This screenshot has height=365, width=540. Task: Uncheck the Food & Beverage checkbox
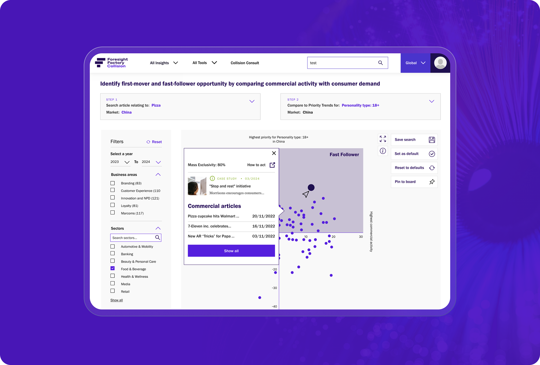[x=112, y=269]
